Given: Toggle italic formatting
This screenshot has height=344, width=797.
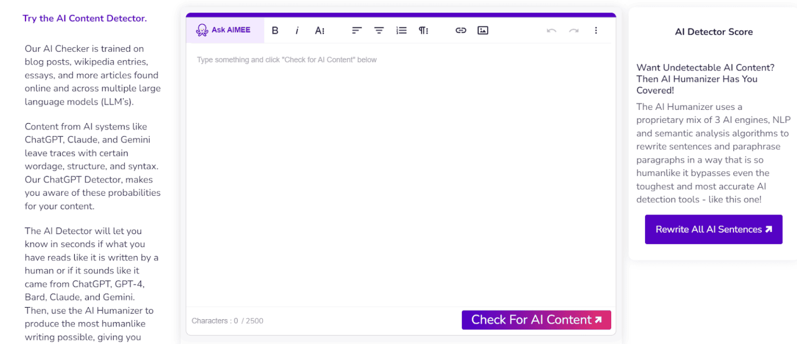Looking at the screenshot, I should pos(297,31).
